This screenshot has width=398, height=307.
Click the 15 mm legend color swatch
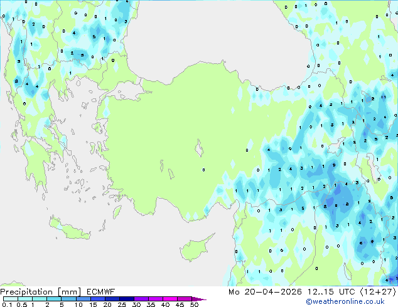pos(97,299)
